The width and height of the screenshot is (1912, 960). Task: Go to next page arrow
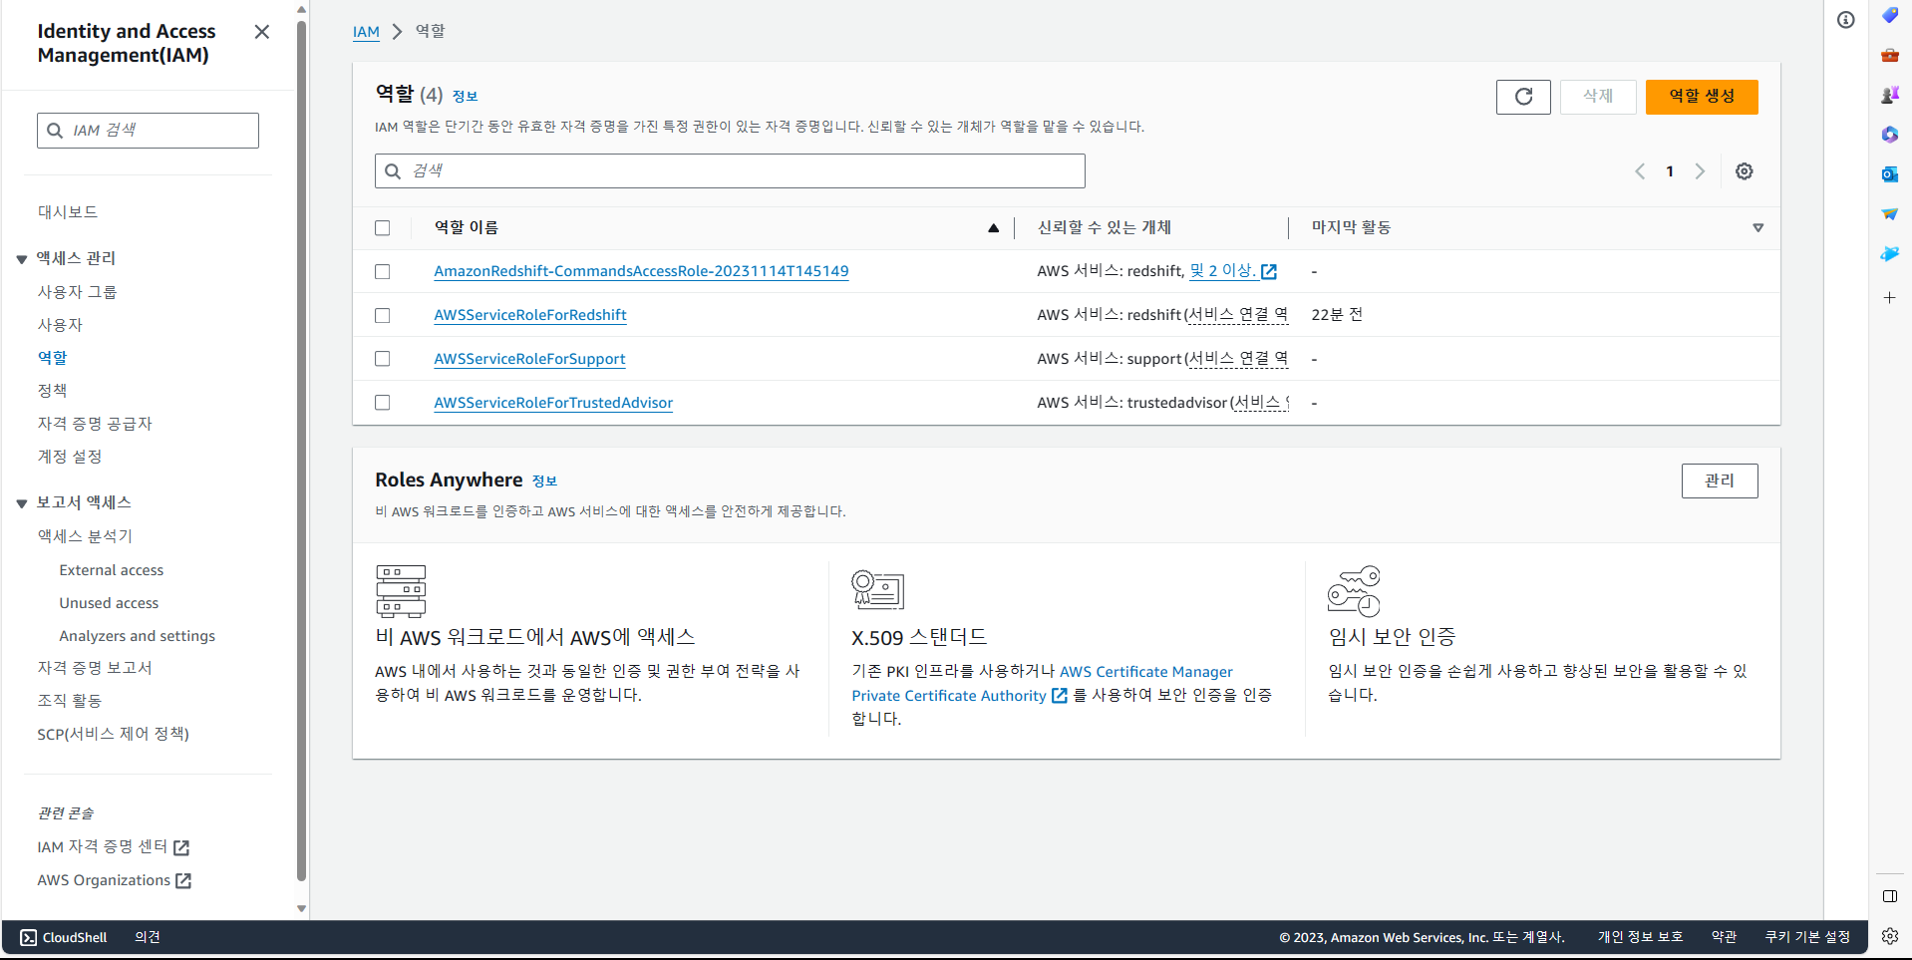coord(1700,171)
